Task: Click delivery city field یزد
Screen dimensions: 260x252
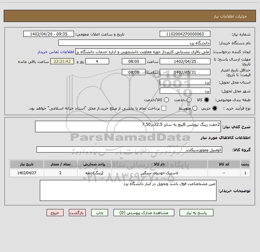Action: tap(185, 91)
